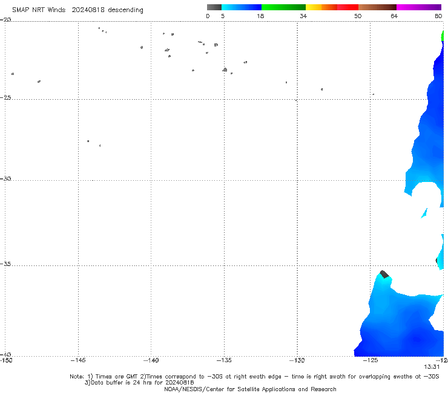Click the longitude label '-135'
Viewport: 448px width, 393px height.
[224, 360]
